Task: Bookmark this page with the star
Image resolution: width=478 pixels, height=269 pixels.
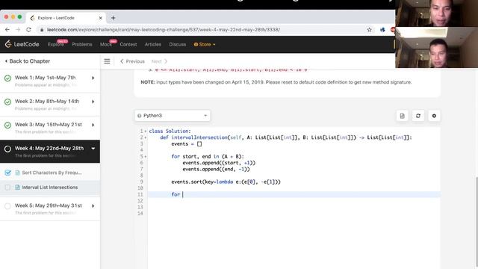Action: (x=370, y=30)
